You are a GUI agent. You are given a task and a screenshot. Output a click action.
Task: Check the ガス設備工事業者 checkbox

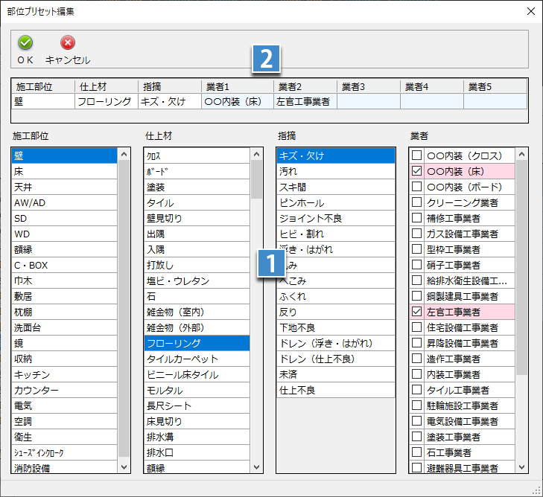[417, 234]
